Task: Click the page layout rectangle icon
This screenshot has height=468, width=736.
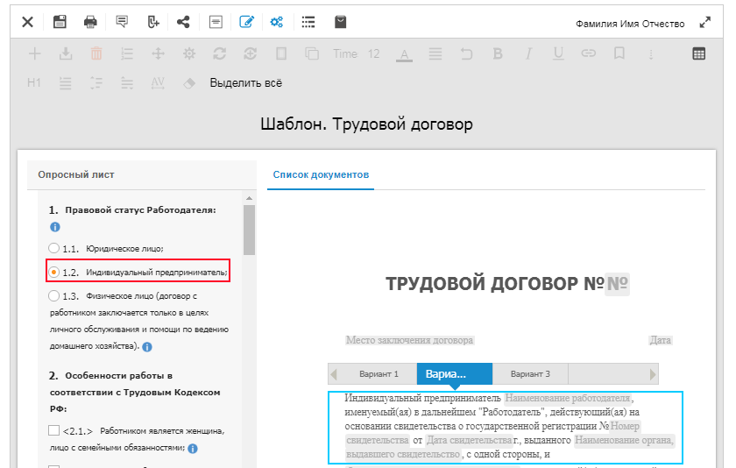Action: tap(281, 53)
